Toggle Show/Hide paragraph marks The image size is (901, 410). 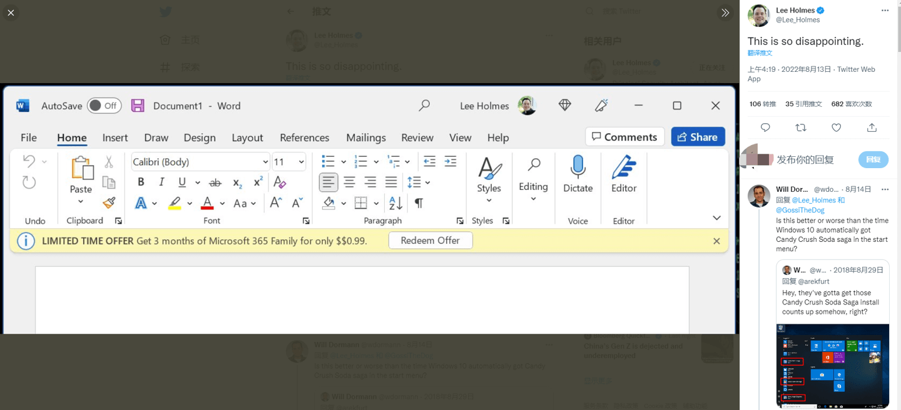coord(419,203)
